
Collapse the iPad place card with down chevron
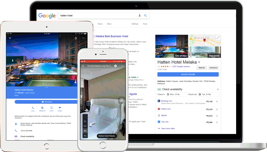click(x=10, y=38)
